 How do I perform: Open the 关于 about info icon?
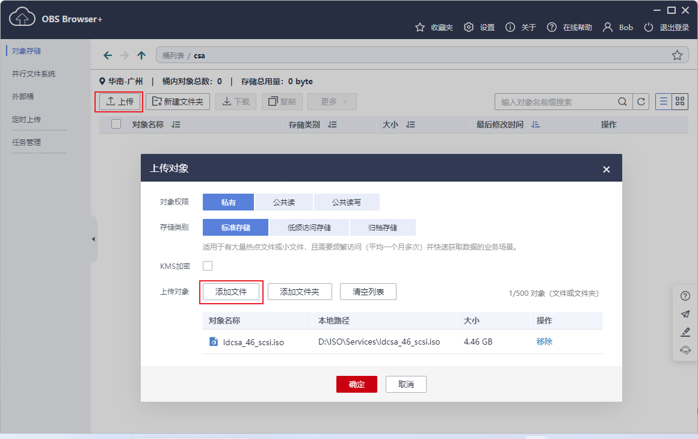point(510,27)
